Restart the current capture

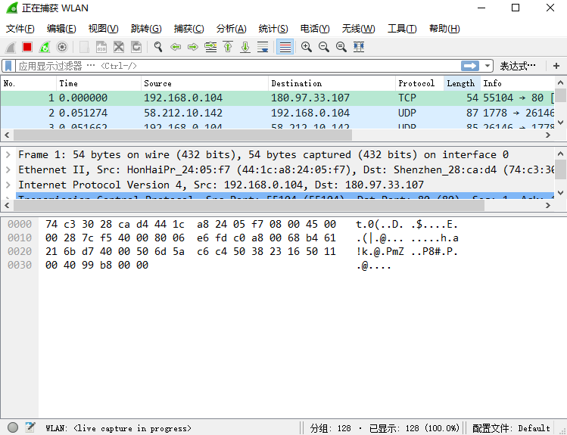click(45, 47)
